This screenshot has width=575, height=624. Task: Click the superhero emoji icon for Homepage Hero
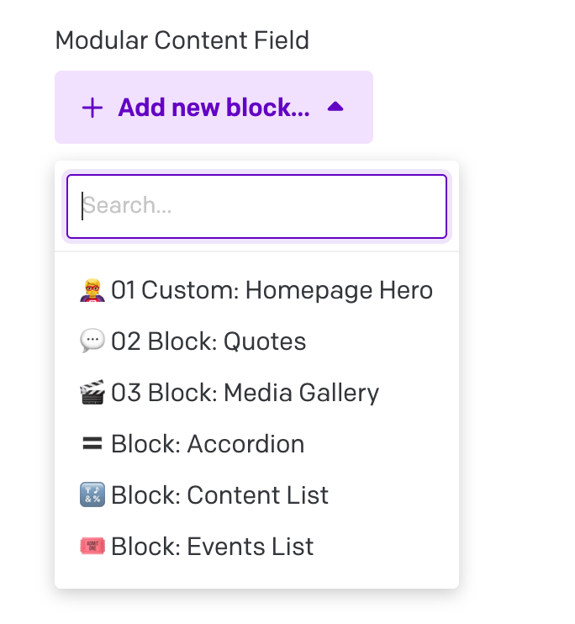92,291
